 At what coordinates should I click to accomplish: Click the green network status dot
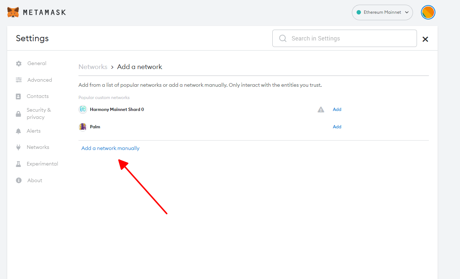(359, 12)
